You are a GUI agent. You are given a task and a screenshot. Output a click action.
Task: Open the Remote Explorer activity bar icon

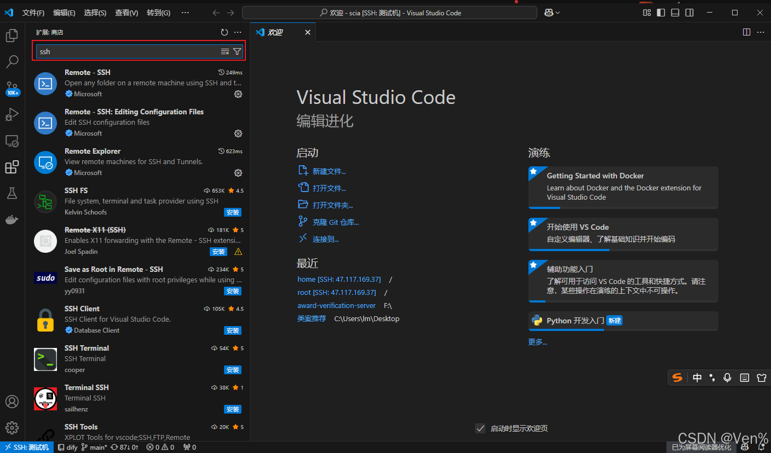(x=12, y=141)
